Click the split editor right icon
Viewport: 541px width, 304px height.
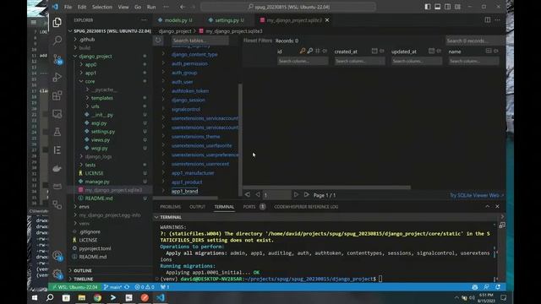point(488,20)
